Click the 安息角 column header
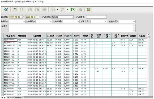Screen dimensions: 154x99 (x=133, y=36)
